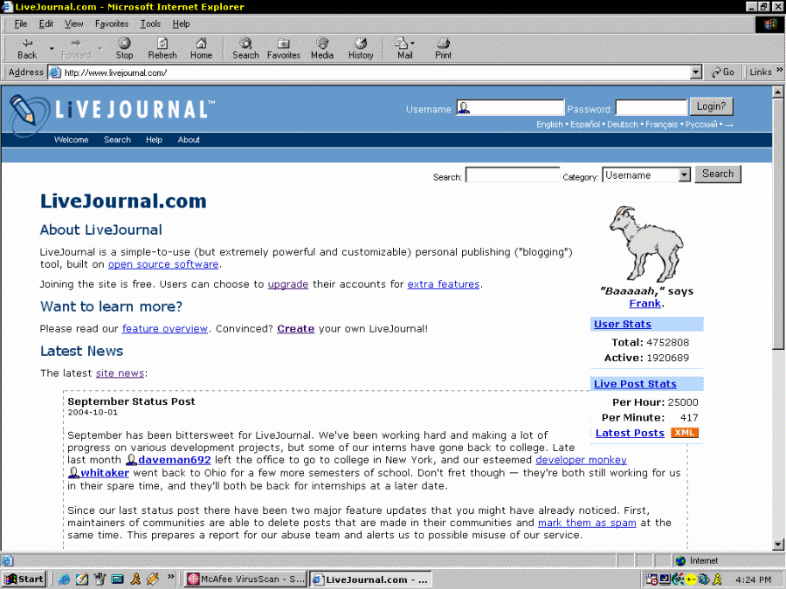
Task: Open the Category Username combo box
Action: point(646,175)
